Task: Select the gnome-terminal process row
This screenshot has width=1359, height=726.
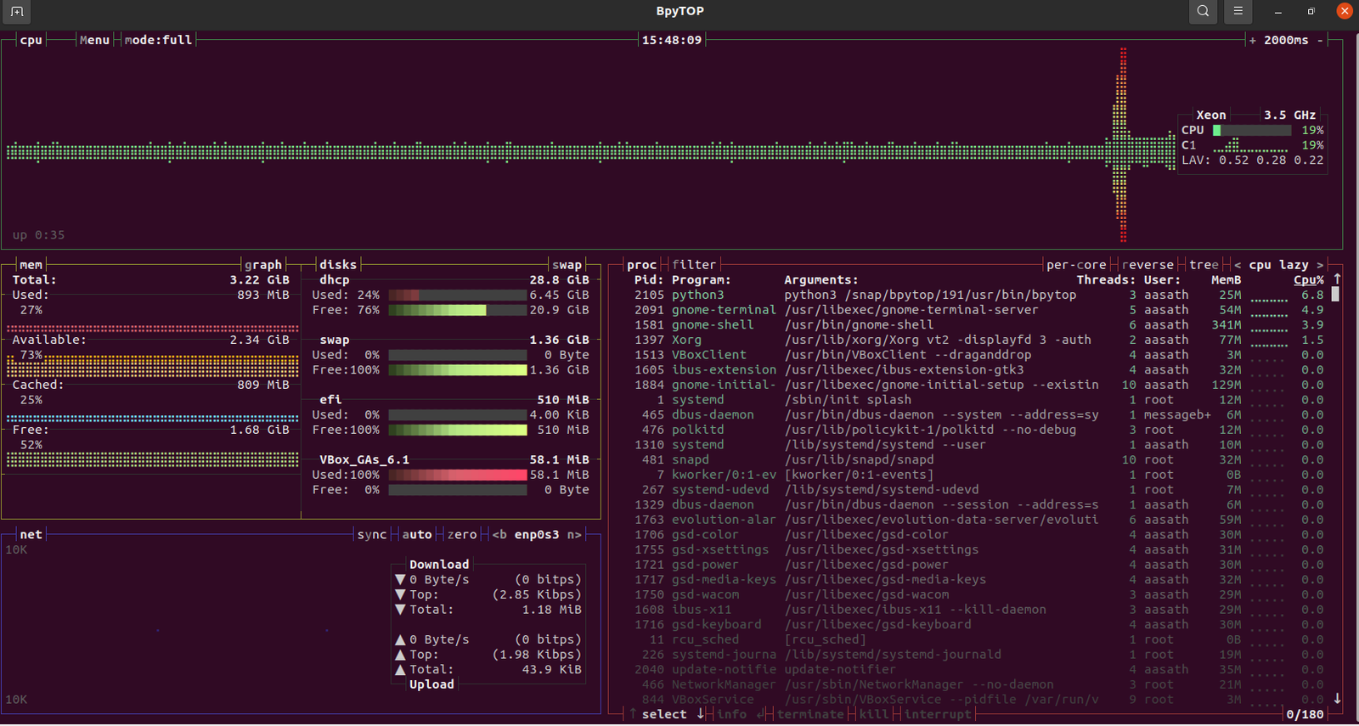Action: pos(979,310)
